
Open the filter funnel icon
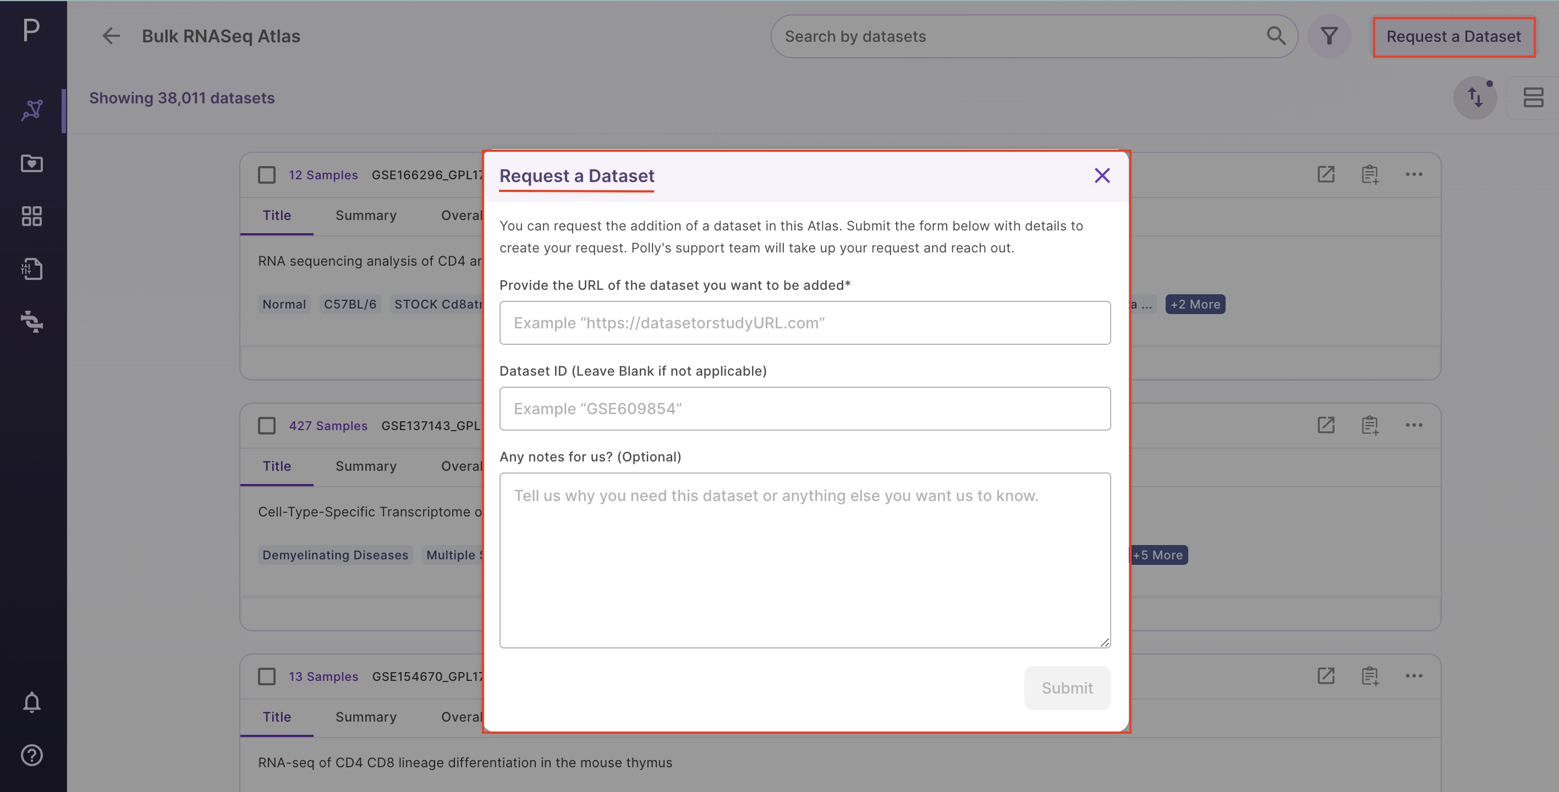1329,36
